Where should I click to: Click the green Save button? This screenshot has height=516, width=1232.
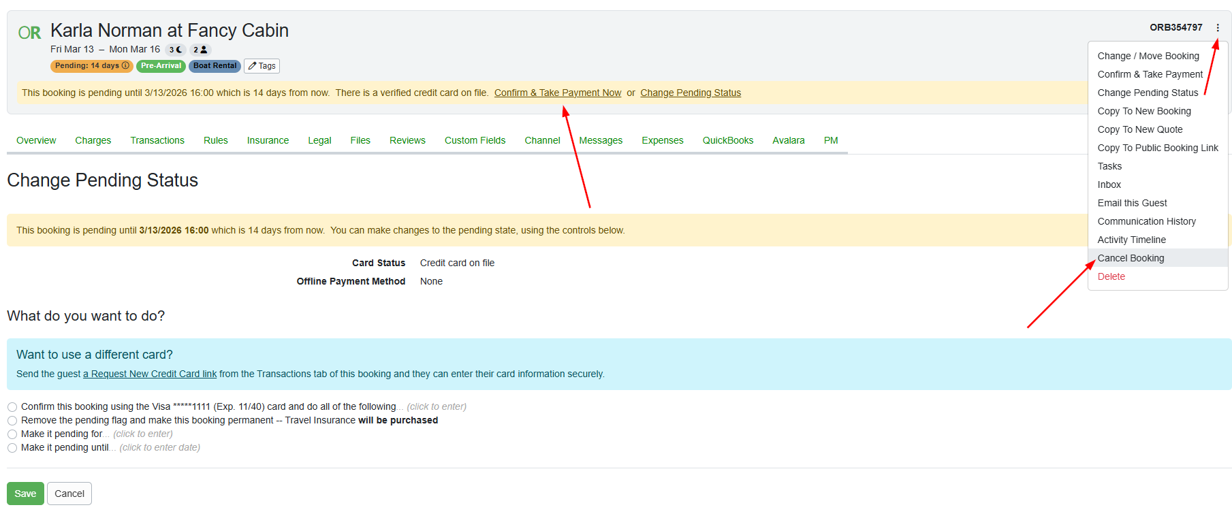(25, 494)
